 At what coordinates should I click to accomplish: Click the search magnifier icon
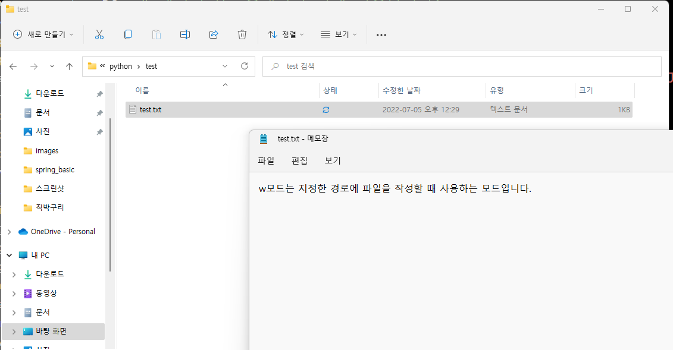coord(275,67)
